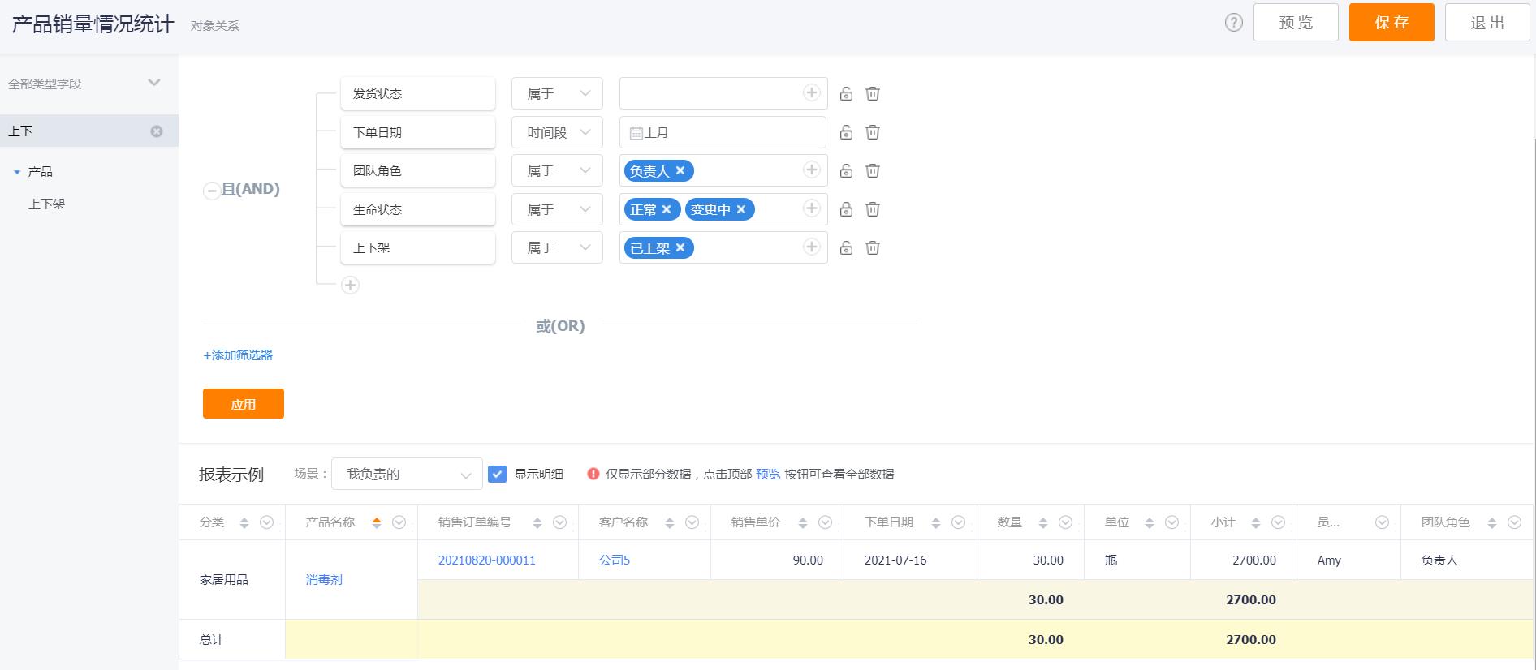This screenshot has width=1536, height=670.
Task: Collapse the 产品 tree node
Action: (x=17, y=172)
